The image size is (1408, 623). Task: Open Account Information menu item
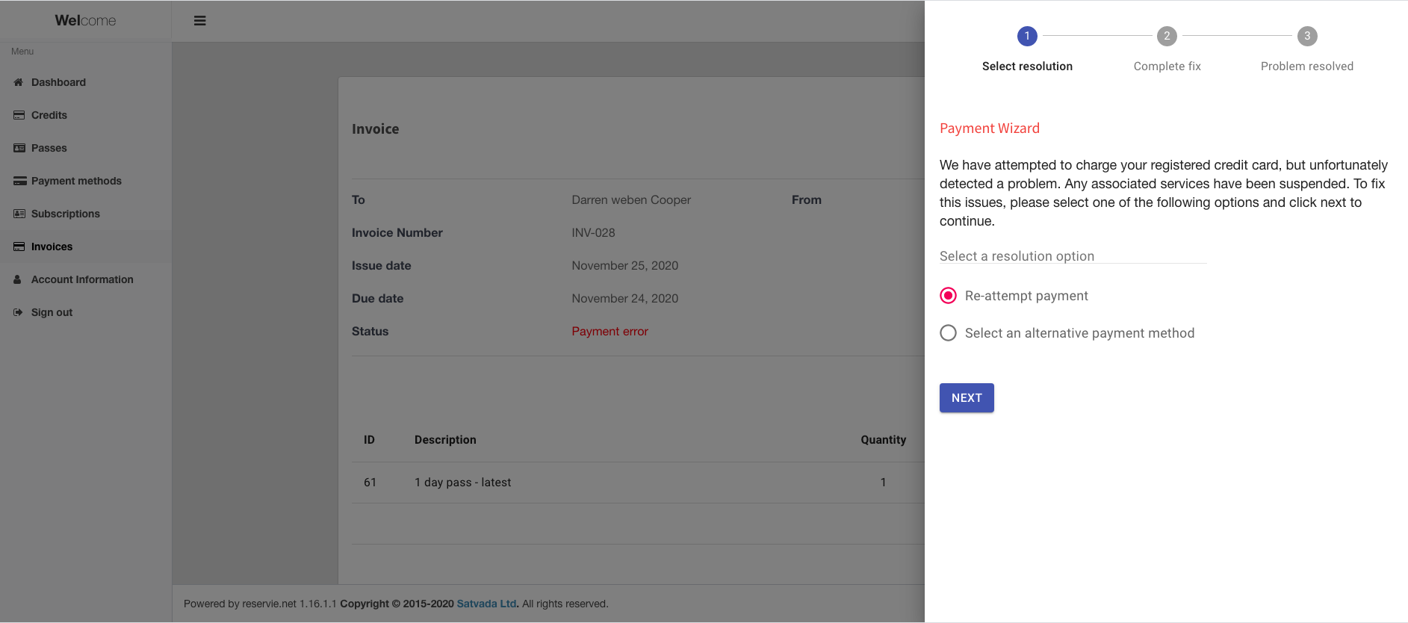point(86,279)
